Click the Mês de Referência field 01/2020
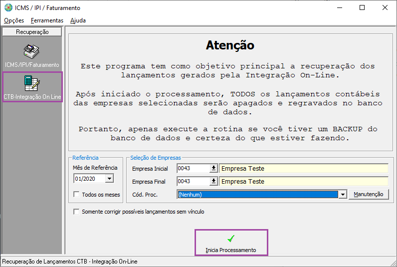Screen dimensions: 397x267 coord(90,179)
